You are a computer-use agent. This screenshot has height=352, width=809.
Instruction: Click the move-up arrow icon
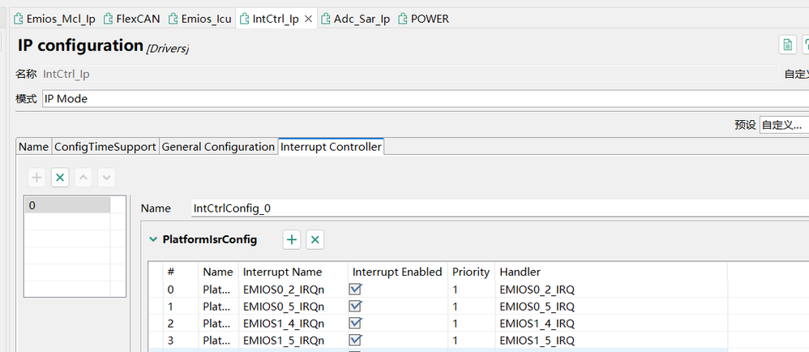(x=83, y=178)
